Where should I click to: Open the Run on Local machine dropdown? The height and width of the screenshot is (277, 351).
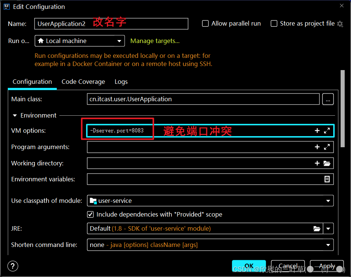(80, 41)
